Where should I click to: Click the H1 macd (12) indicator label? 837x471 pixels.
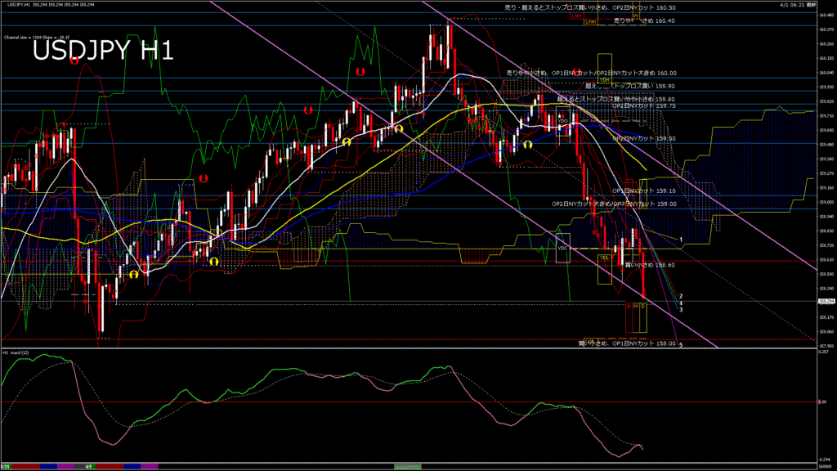(x=16, y=352)
